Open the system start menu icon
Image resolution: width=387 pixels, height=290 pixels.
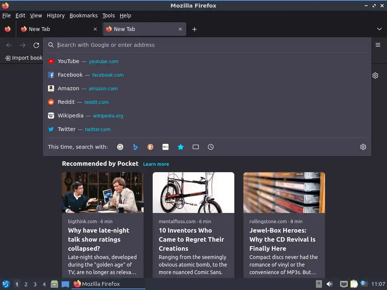pos(6,284)
